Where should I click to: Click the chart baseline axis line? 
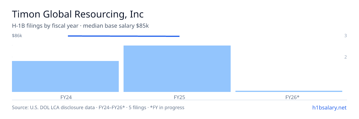180,100
